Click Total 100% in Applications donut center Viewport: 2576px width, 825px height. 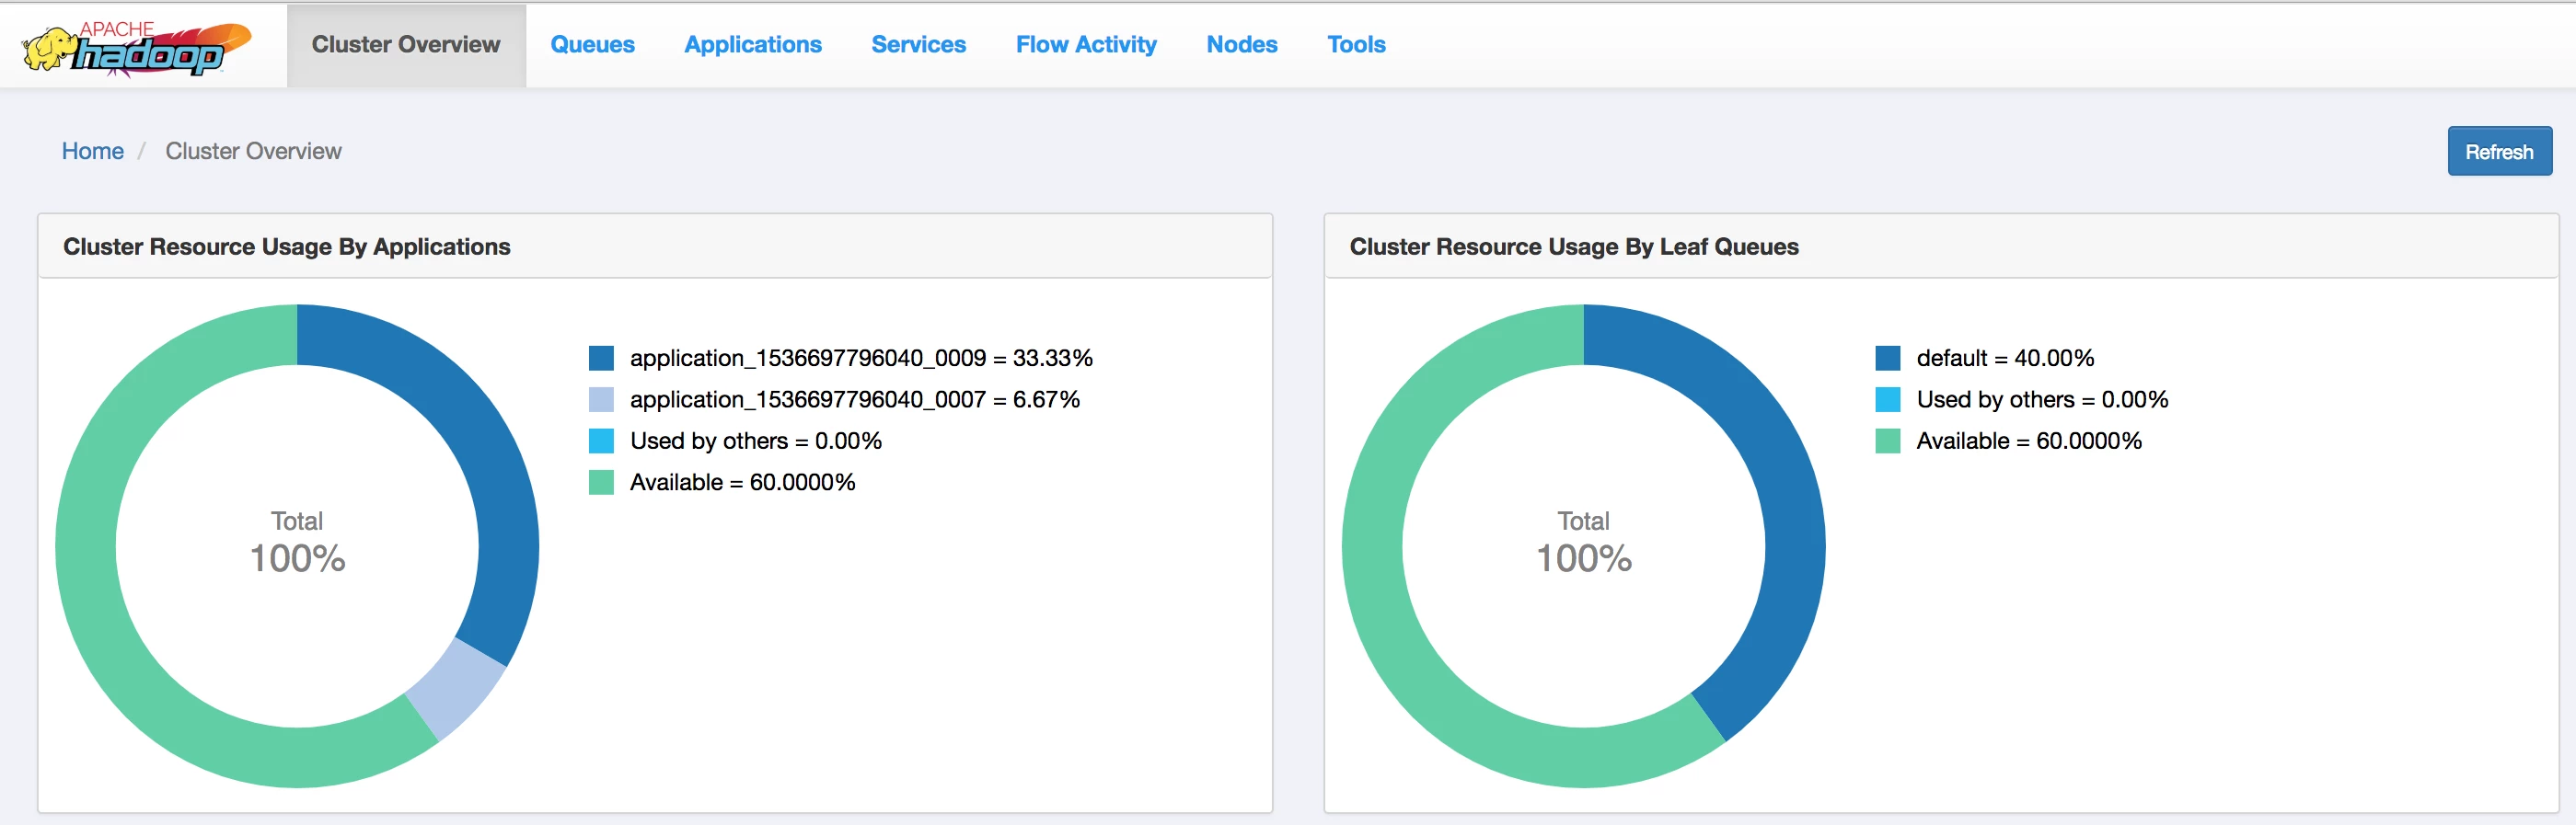(x=297, y=544)
